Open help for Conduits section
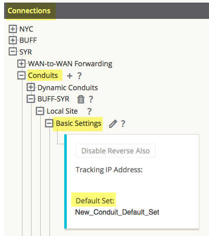This screenshot has height=236, width=209. tap(80, 76)
